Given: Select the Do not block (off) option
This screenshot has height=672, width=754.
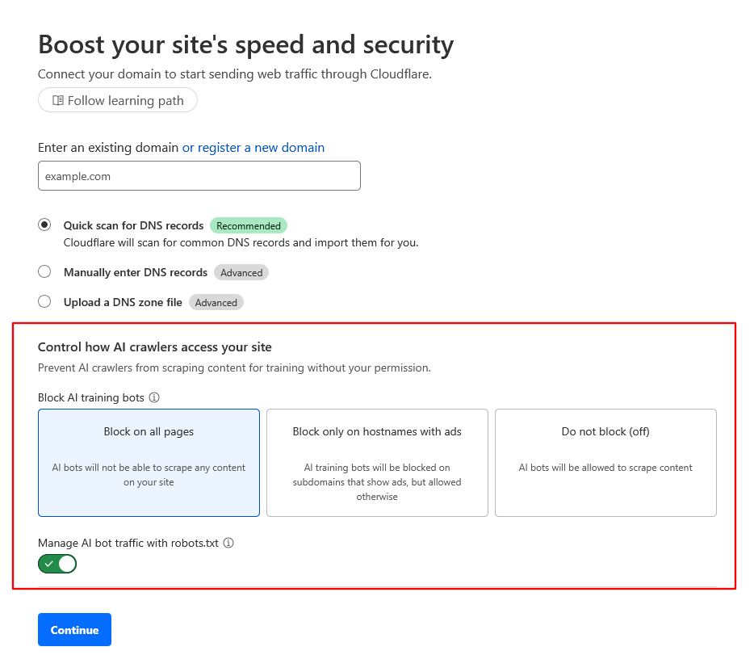Looking at the screenshot, I should [605, 462].
